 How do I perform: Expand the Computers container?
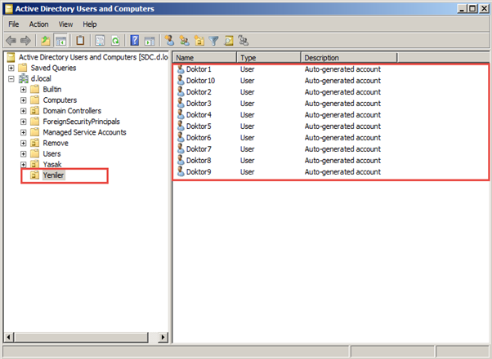[23, 100]
